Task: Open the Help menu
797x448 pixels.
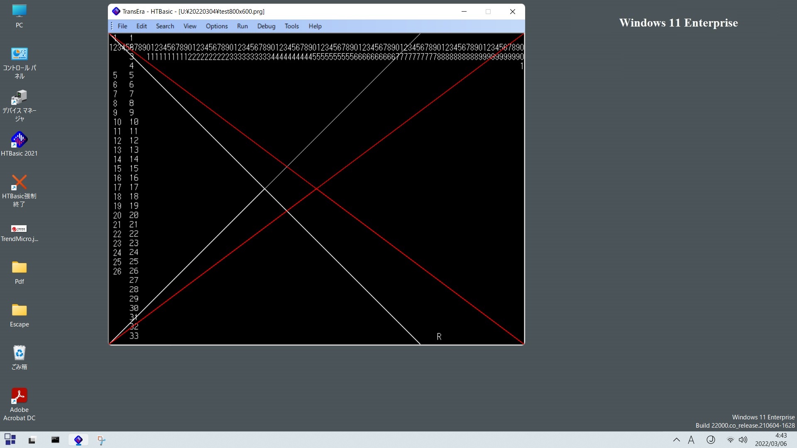Action: pos(315,26)
